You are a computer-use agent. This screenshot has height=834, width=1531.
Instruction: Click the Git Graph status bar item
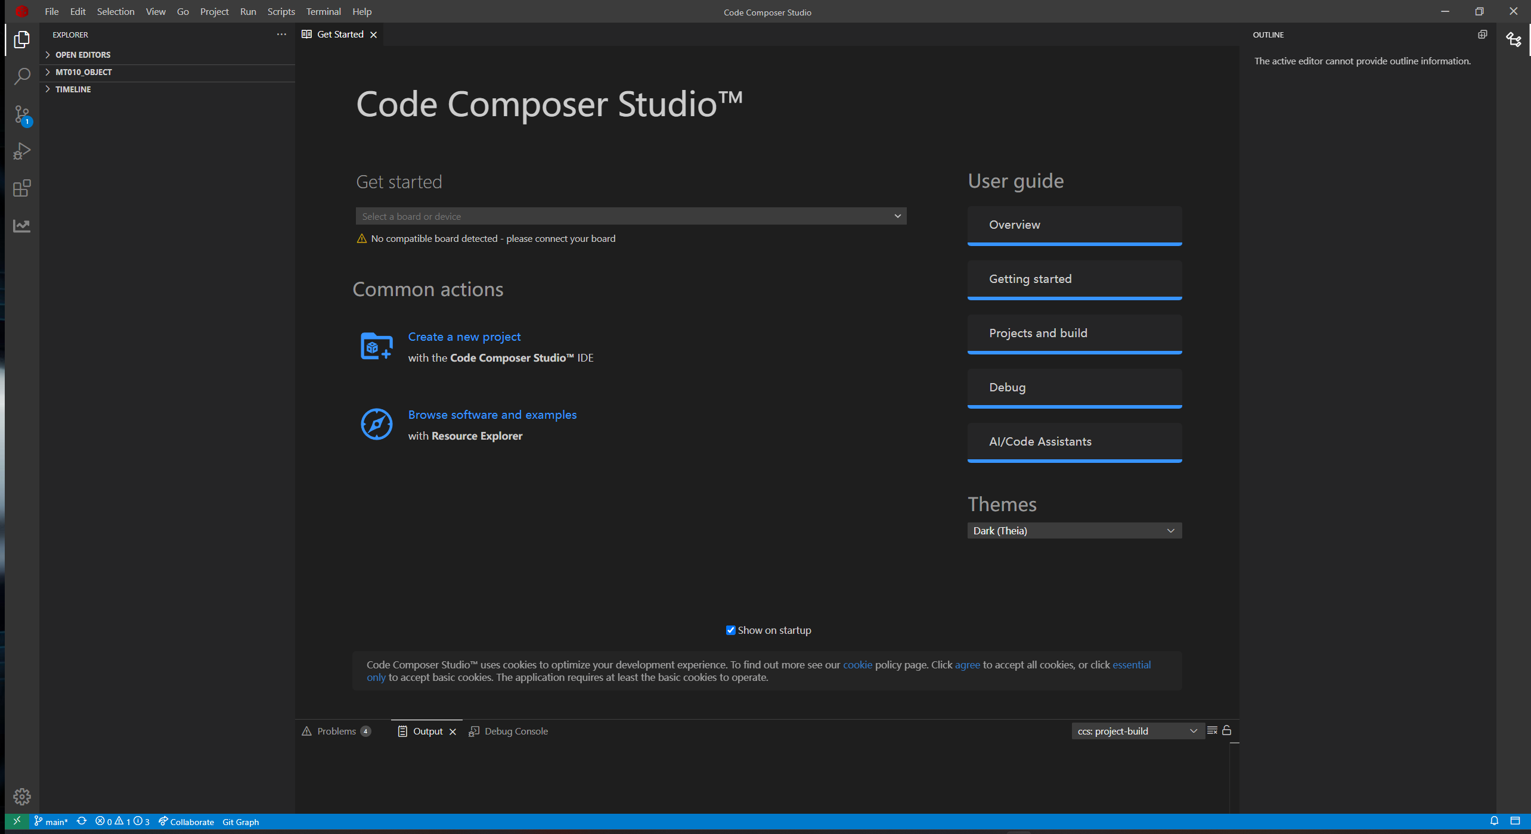point(240,821)
